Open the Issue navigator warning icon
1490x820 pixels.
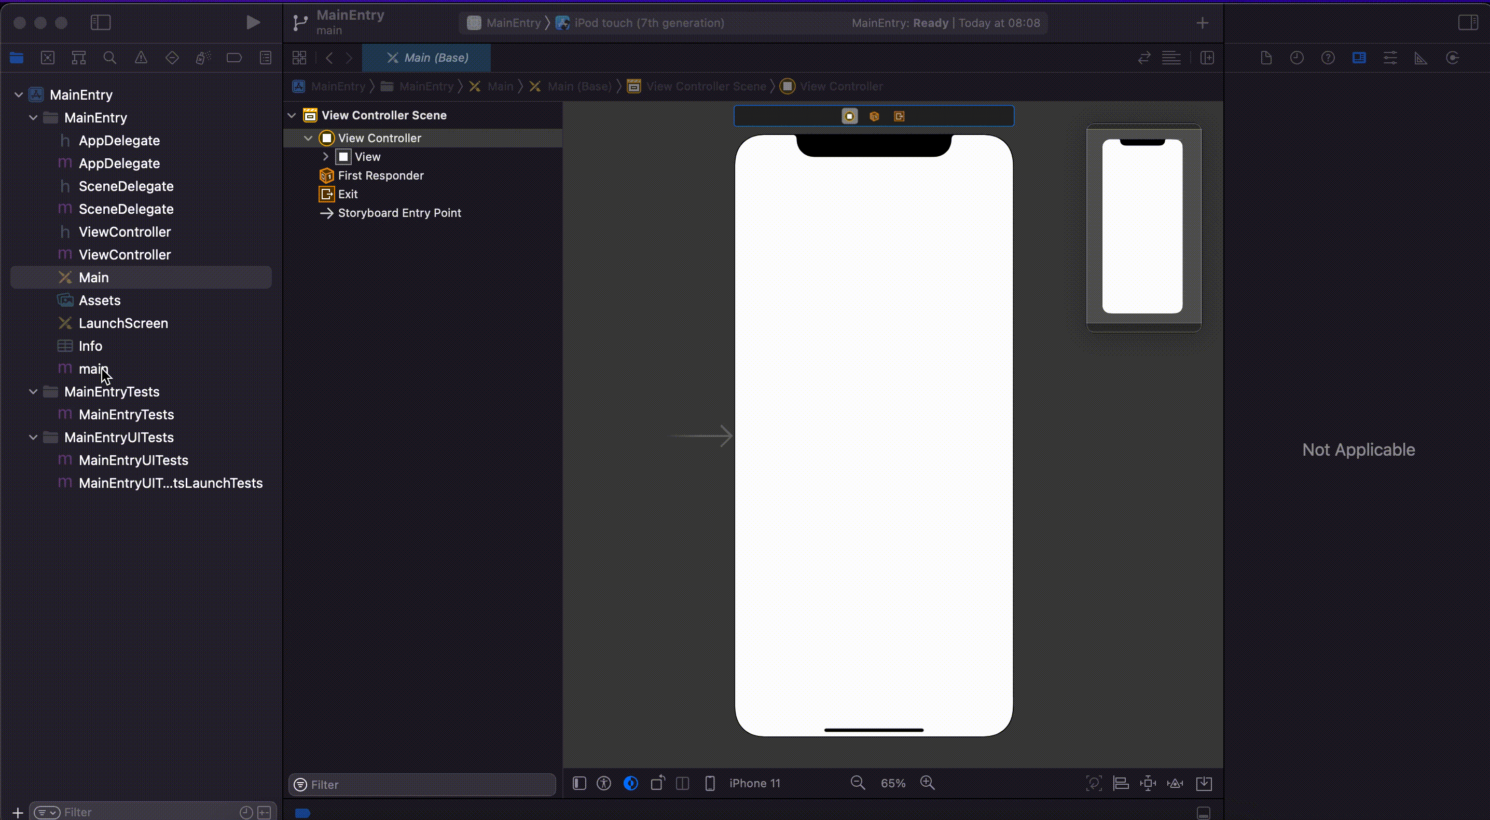click(x=141, y=58)
